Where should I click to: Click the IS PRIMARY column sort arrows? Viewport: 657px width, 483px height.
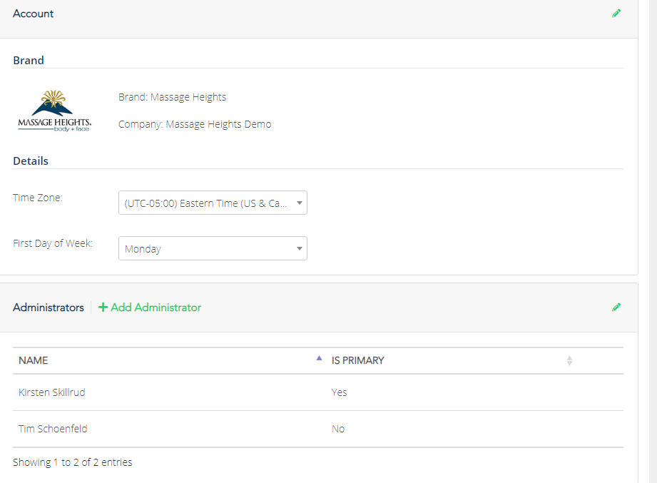click(569, 361)
